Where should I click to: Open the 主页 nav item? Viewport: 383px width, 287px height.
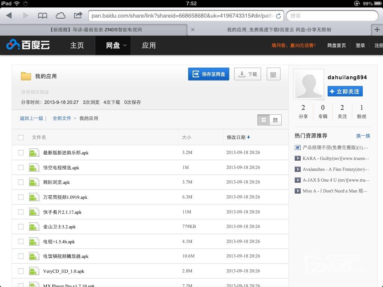77,45
